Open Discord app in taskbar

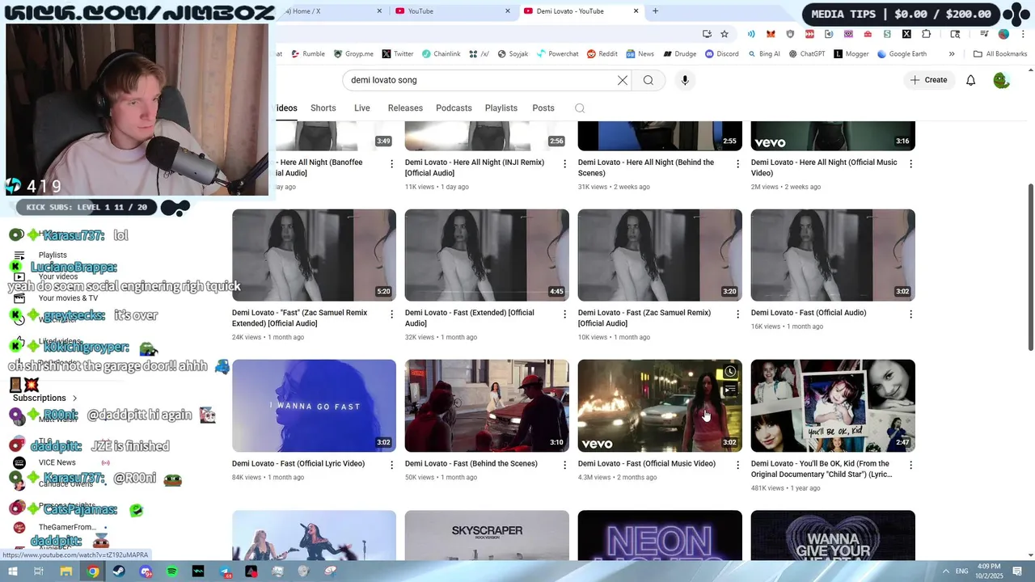pyautogui.click(x=146, y=571)
